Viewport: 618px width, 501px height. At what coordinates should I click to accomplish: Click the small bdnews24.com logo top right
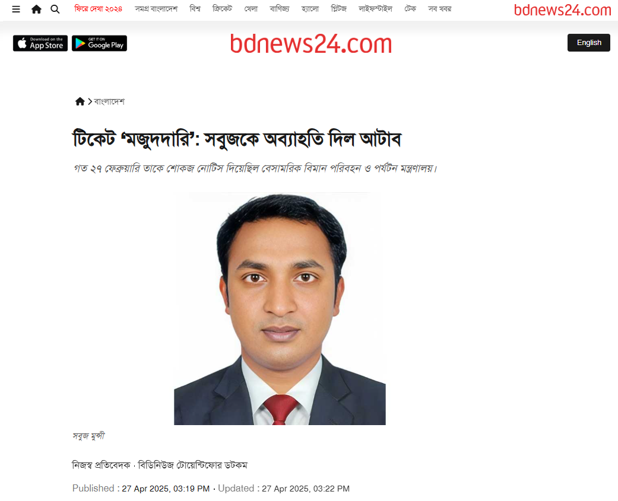click(562, 10)
